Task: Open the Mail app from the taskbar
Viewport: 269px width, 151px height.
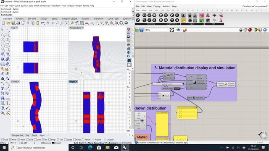Action: (116, 147)
